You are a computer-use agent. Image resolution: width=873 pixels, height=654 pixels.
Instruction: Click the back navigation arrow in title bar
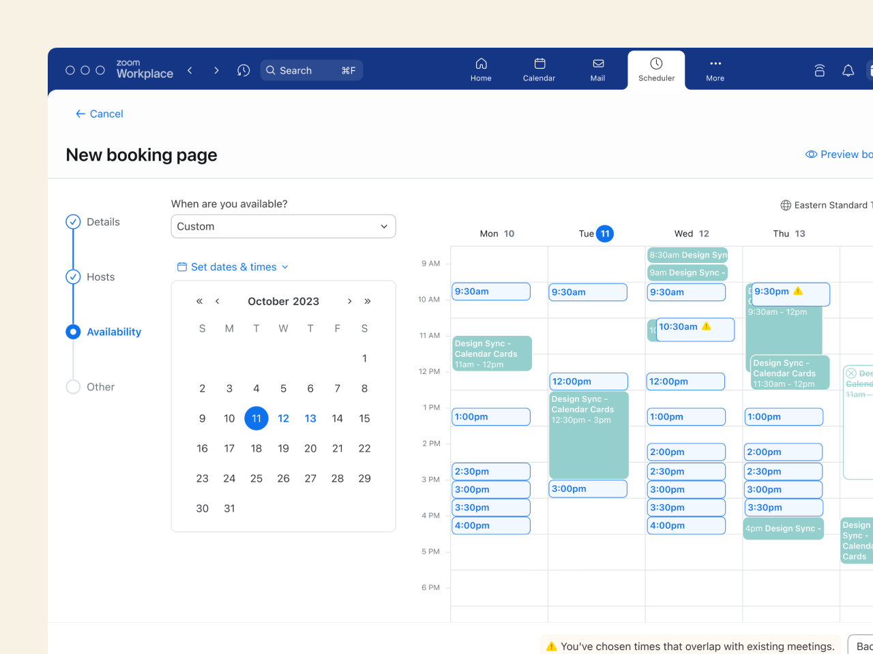coord(190,70)
